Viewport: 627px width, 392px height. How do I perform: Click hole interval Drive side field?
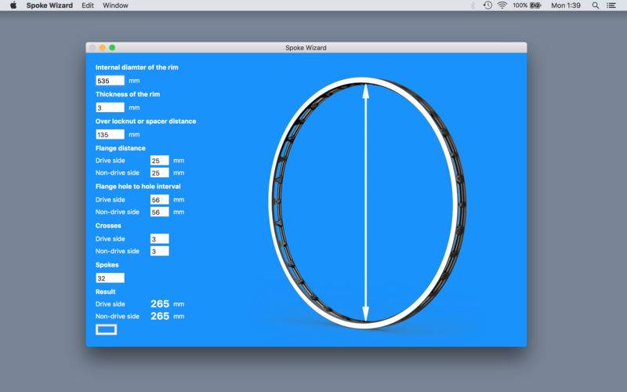(x=160, y=200)
